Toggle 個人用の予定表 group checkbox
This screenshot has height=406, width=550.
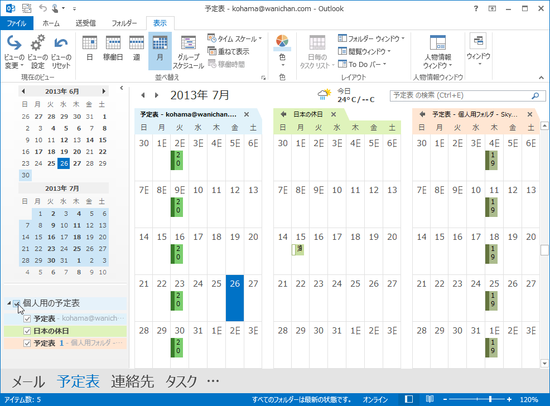pyautogui.click(x=17, y=303)
